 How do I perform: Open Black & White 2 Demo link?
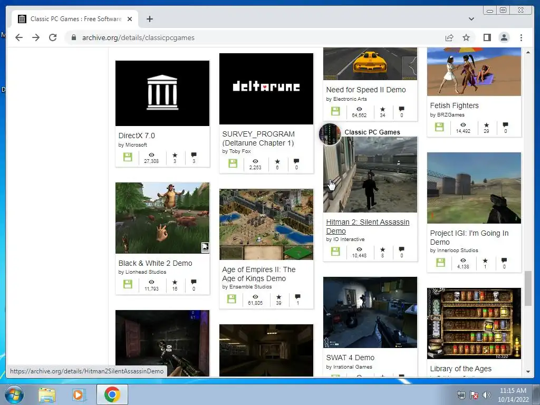[156, 263]
